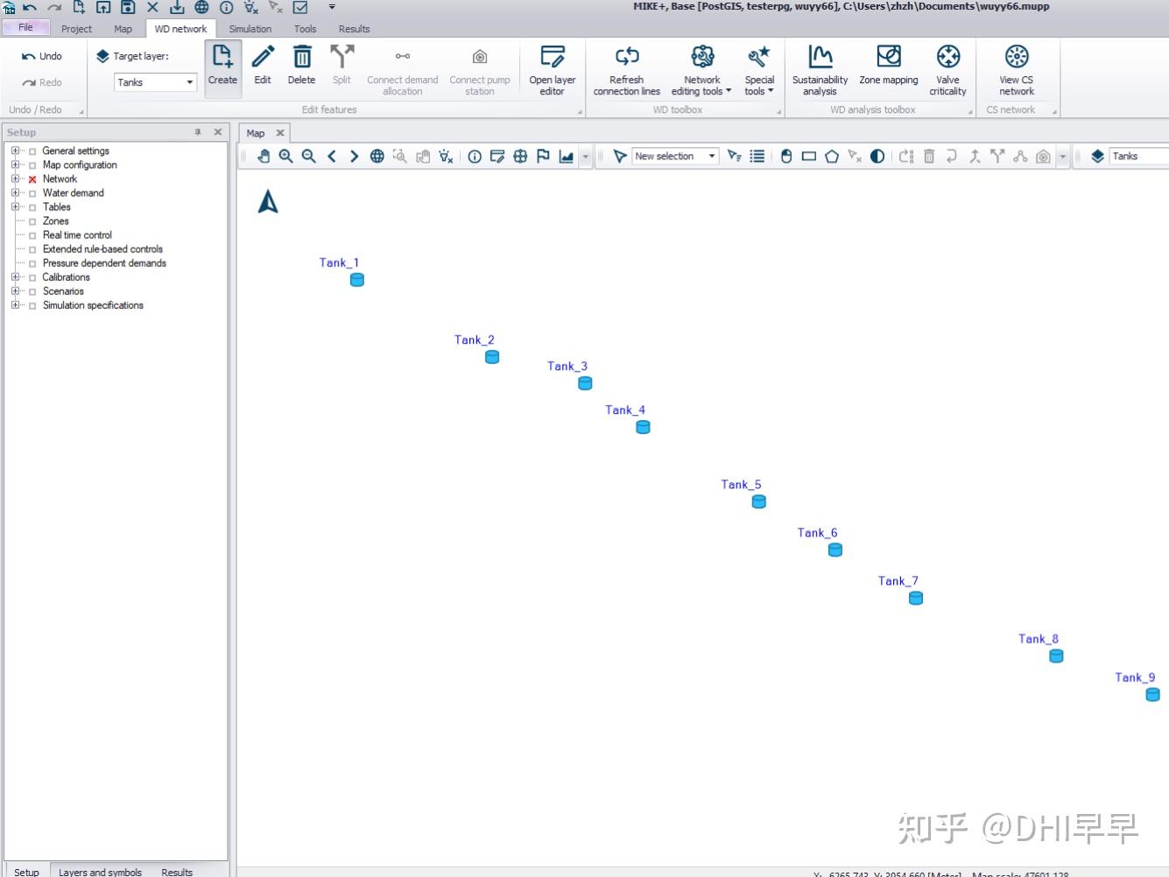
Task: Toggle the Network red X checkbox
Action: [x=32, y=179]
